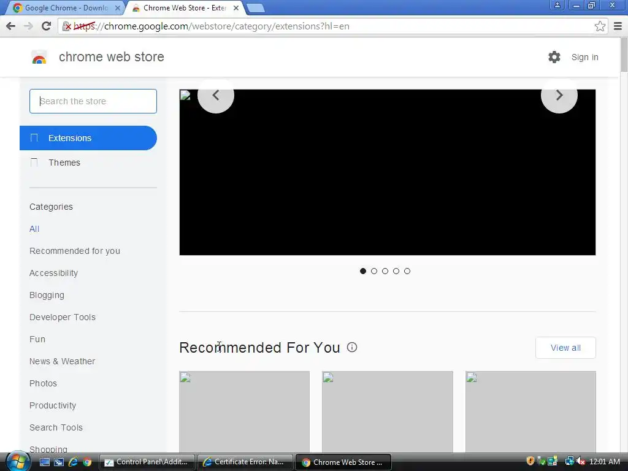Click security shield tray icon
Image resolution: width=628 pixels, height=471 pixels.
[x=530, y=461]
